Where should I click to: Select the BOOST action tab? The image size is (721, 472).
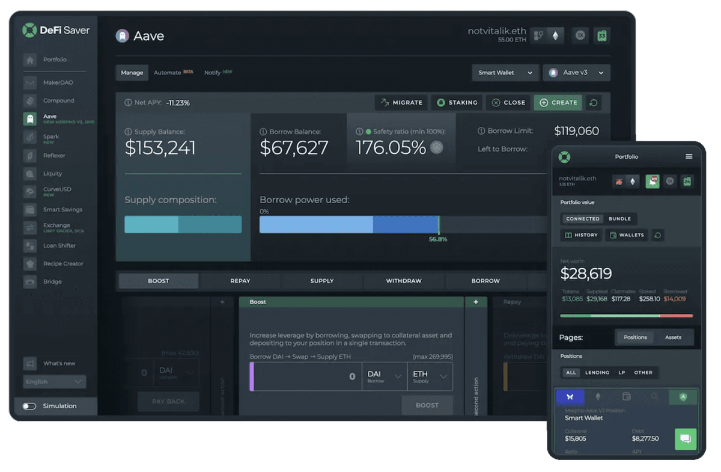tap(159, 281)
